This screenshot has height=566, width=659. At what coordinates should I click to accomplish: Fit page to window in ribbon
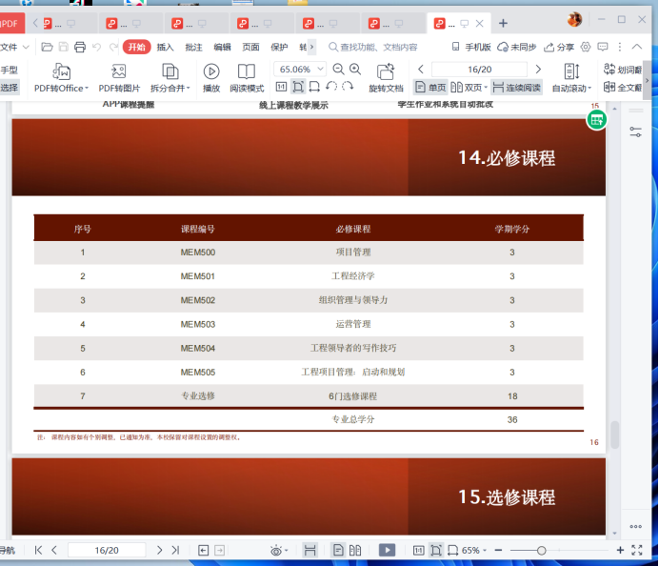[x=298, y=87]
